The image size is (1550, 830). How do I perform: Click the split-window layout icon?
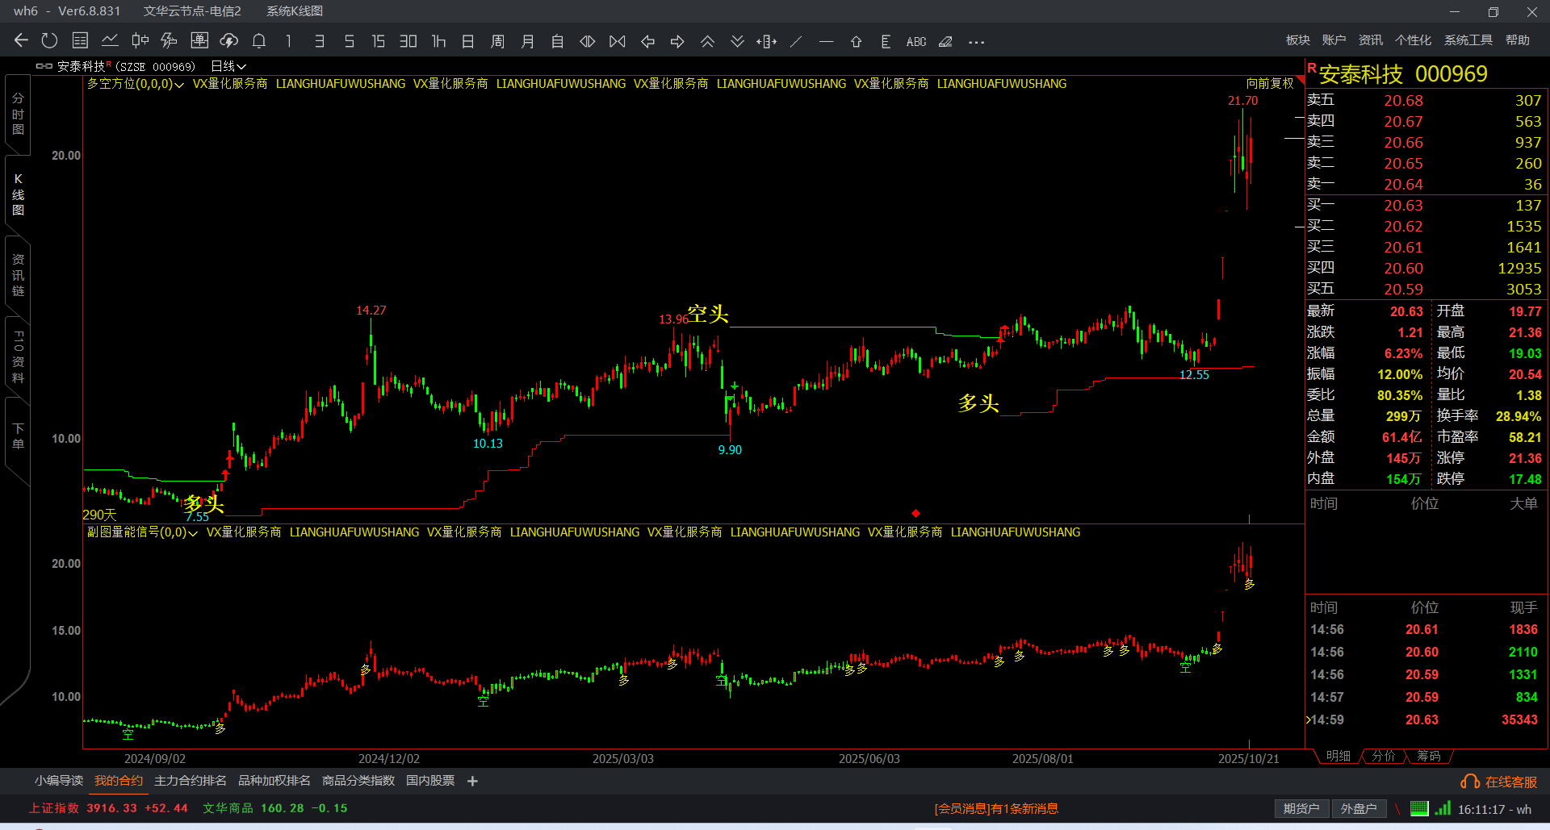pos(767,41)
